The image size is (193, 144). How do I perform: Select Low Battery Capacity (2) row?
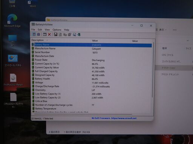[x=92, y=97]
